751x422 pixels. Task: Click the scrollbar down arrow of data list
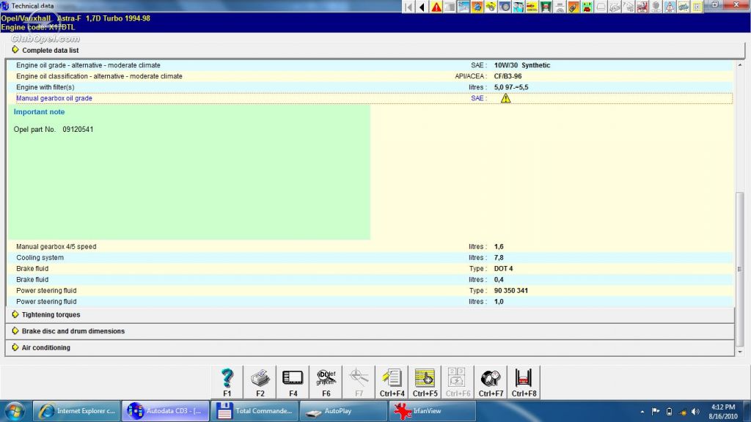pyautogui.click(x=740, y=352)
